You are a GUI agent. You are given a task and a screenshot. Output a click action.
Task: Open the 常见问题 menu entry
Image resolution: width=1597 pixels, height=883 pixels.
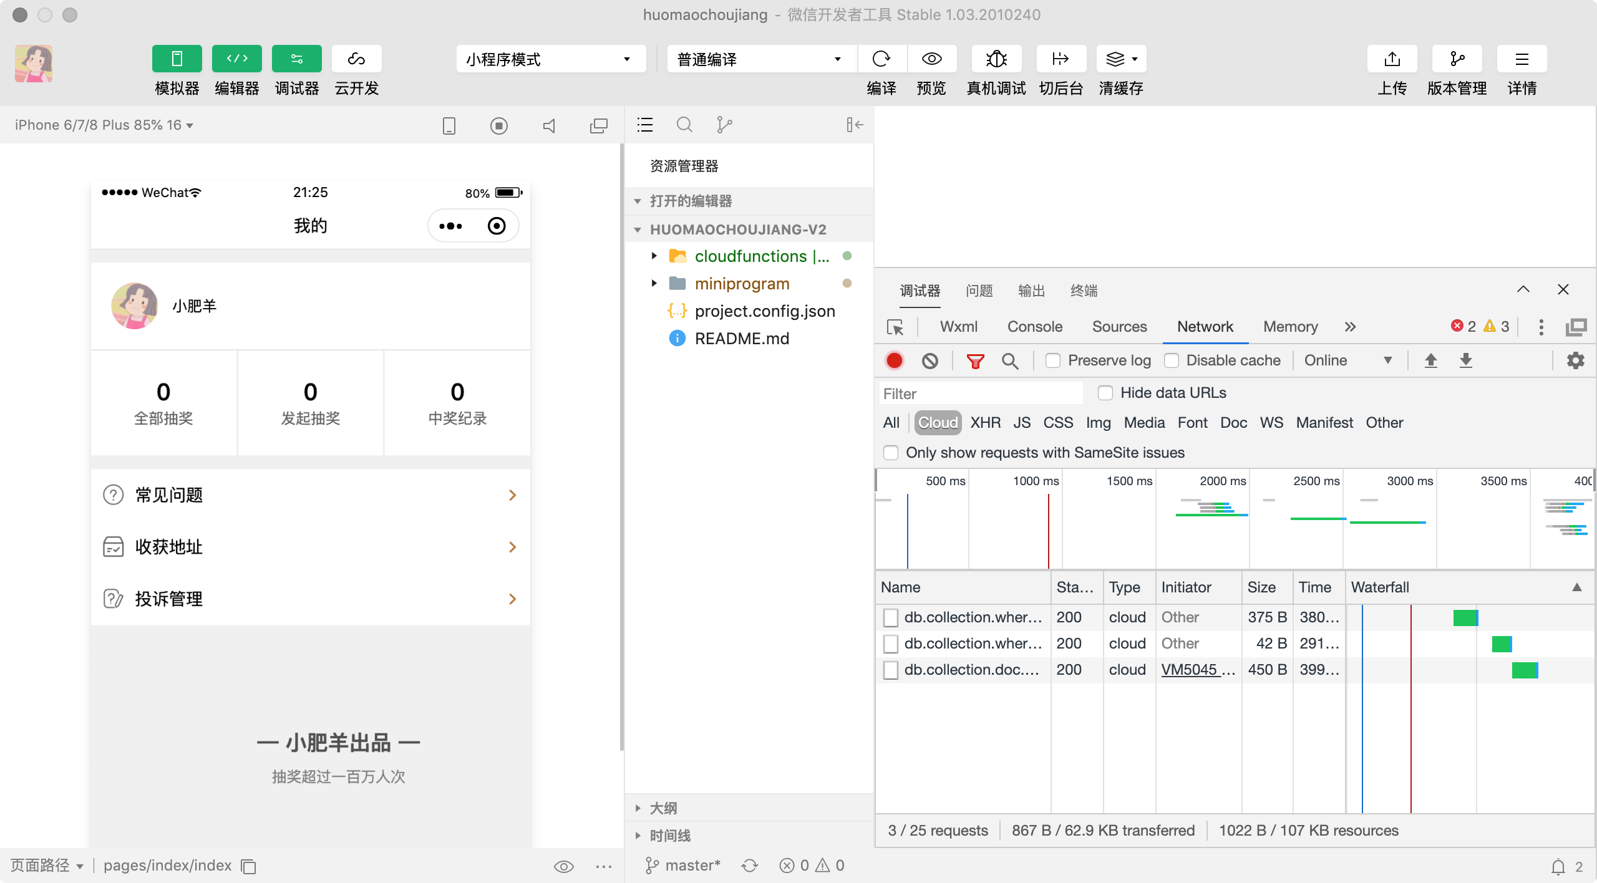coord(310,495)
